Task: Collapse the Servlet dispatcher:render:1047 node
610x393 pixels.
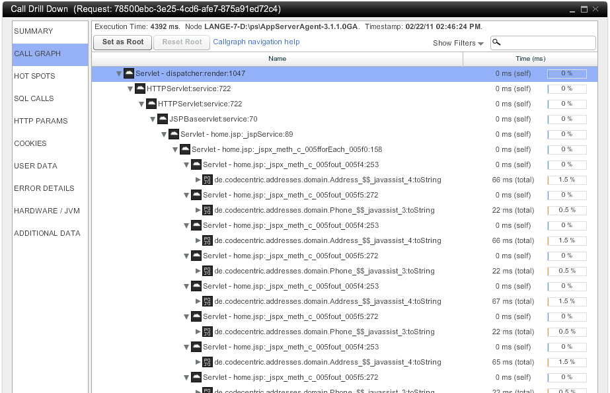Action: click(119, 74)
